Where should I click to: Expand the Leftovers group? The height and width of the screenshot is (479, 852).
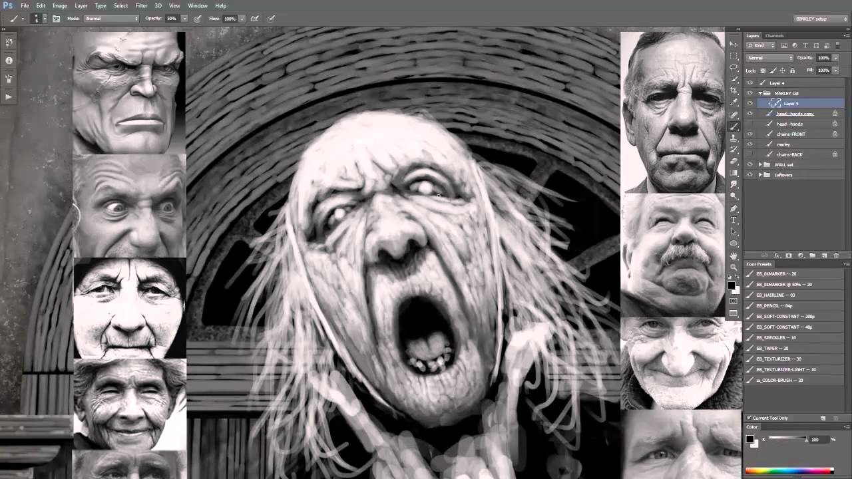click(x=760, y=174)
